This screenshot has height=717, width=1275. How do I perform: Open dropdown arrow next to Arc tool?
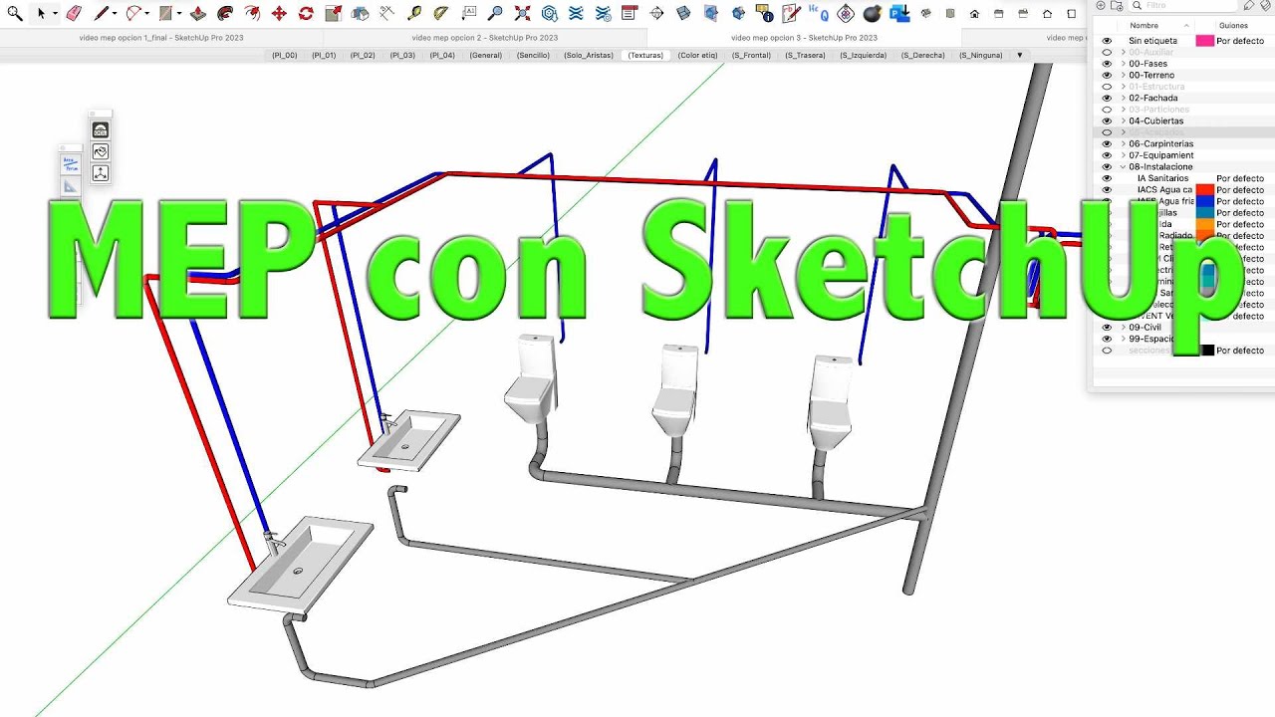(147, 14)
